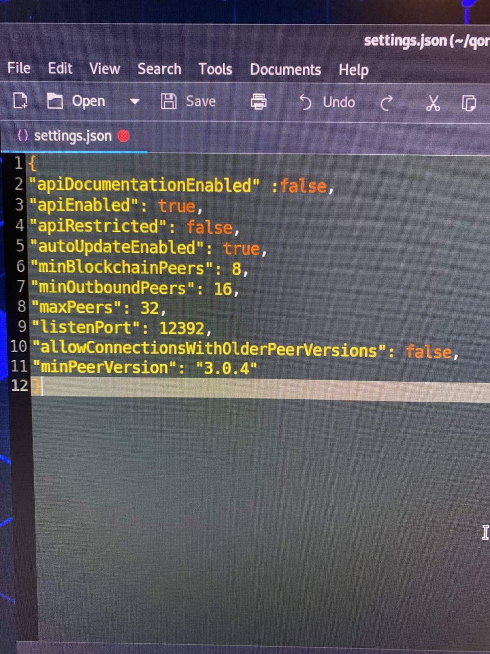This screenshot has height=654, width=490.
Task: Click the "3.0.4" version value
Action: (x=226, y=368)
